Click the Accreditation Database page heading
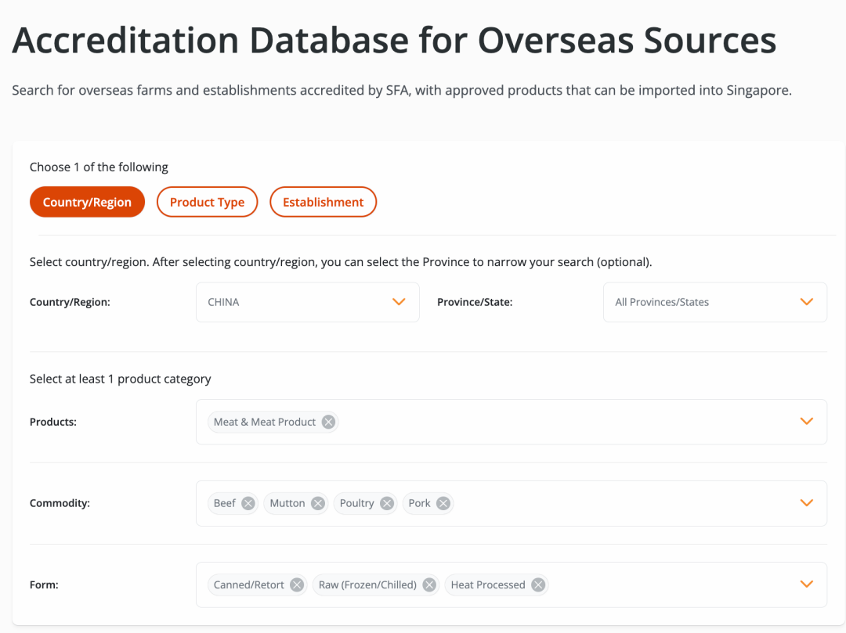 [394, 41]
